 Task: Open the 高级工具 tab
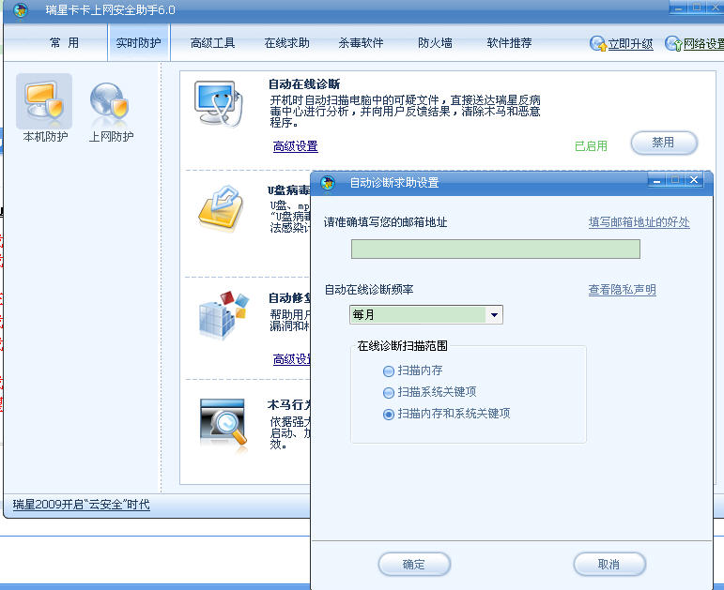[213, 43]
